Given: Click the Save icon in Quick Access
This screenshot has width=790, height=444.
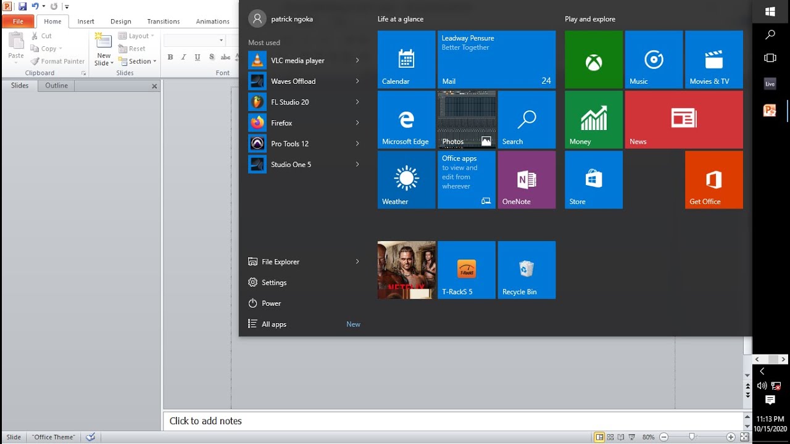Looking at the screenshot, I should pos(23,6).
